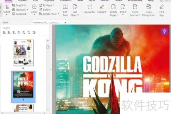This screenshot has height=114, width=171.
Task: Switch to the Start document tab
Action: pos(5,23)
